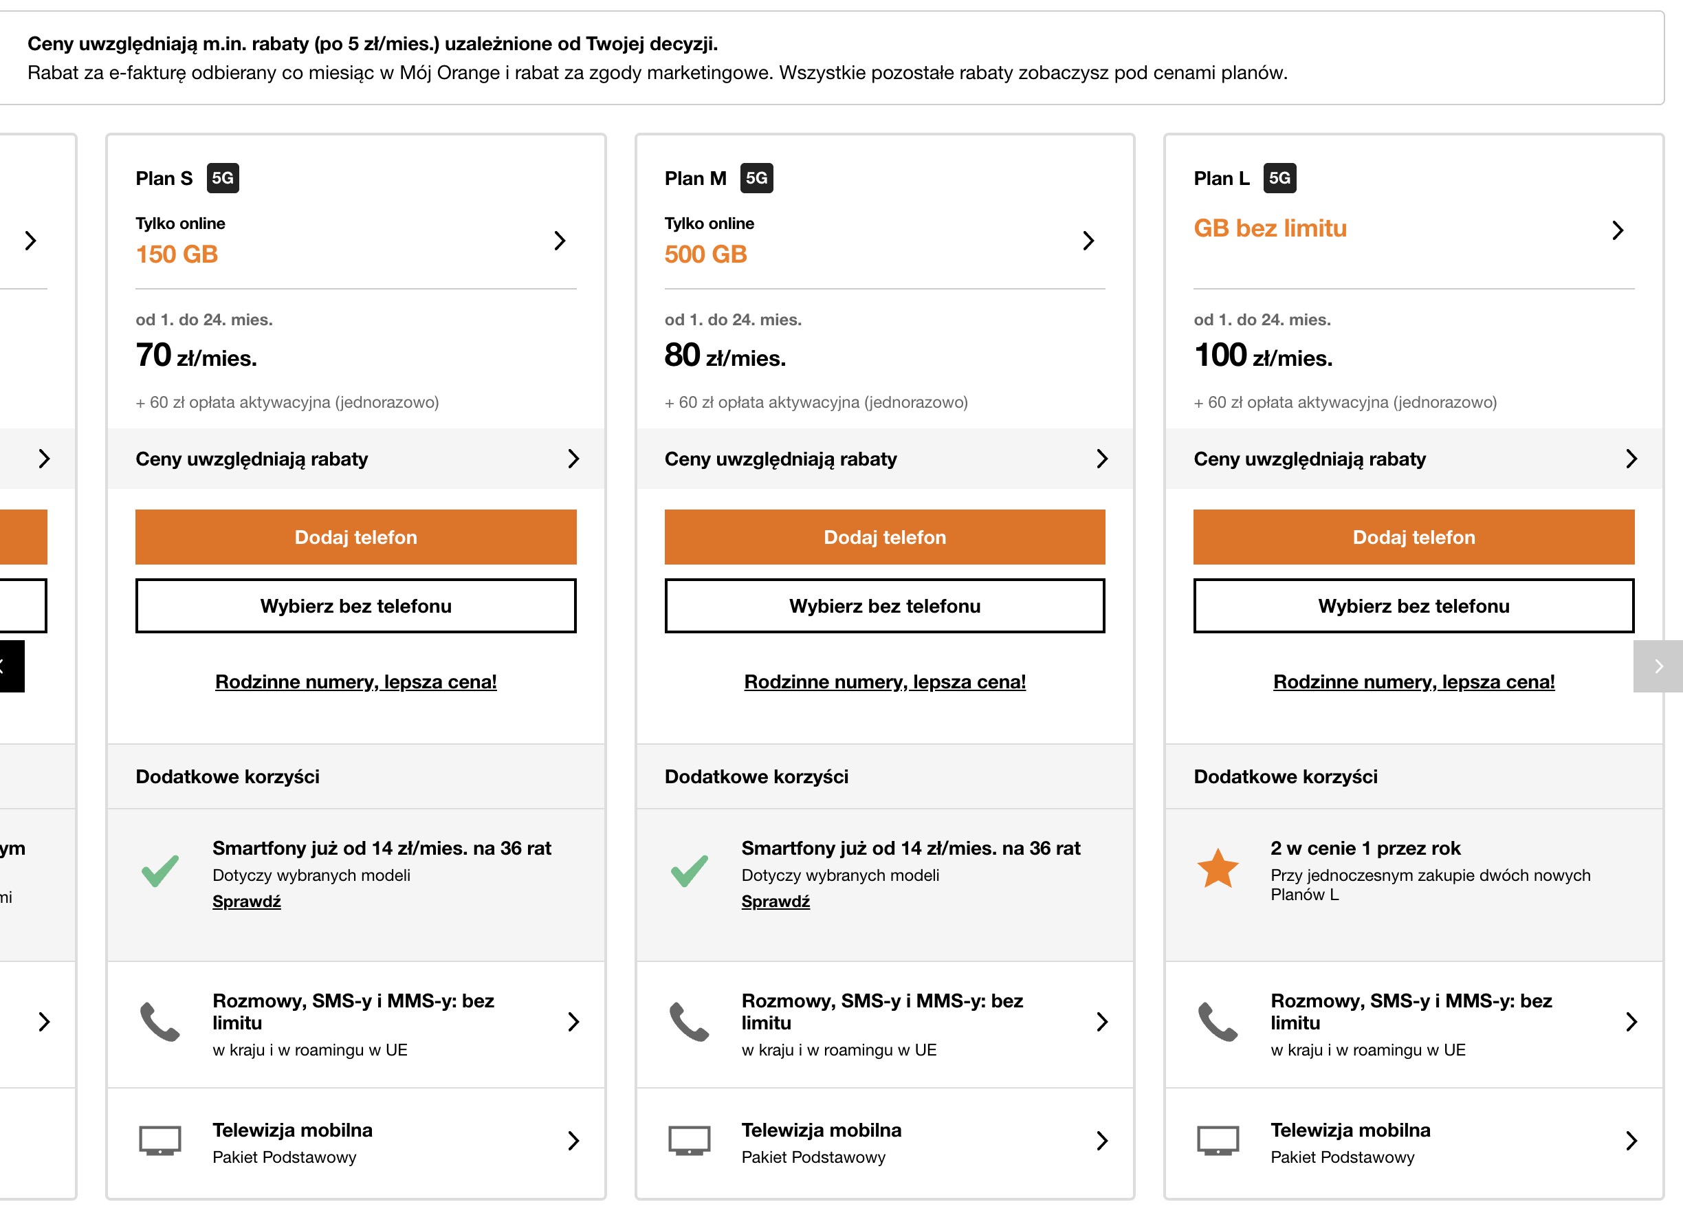Click the 5G badge on Plan S

(223, 178)
